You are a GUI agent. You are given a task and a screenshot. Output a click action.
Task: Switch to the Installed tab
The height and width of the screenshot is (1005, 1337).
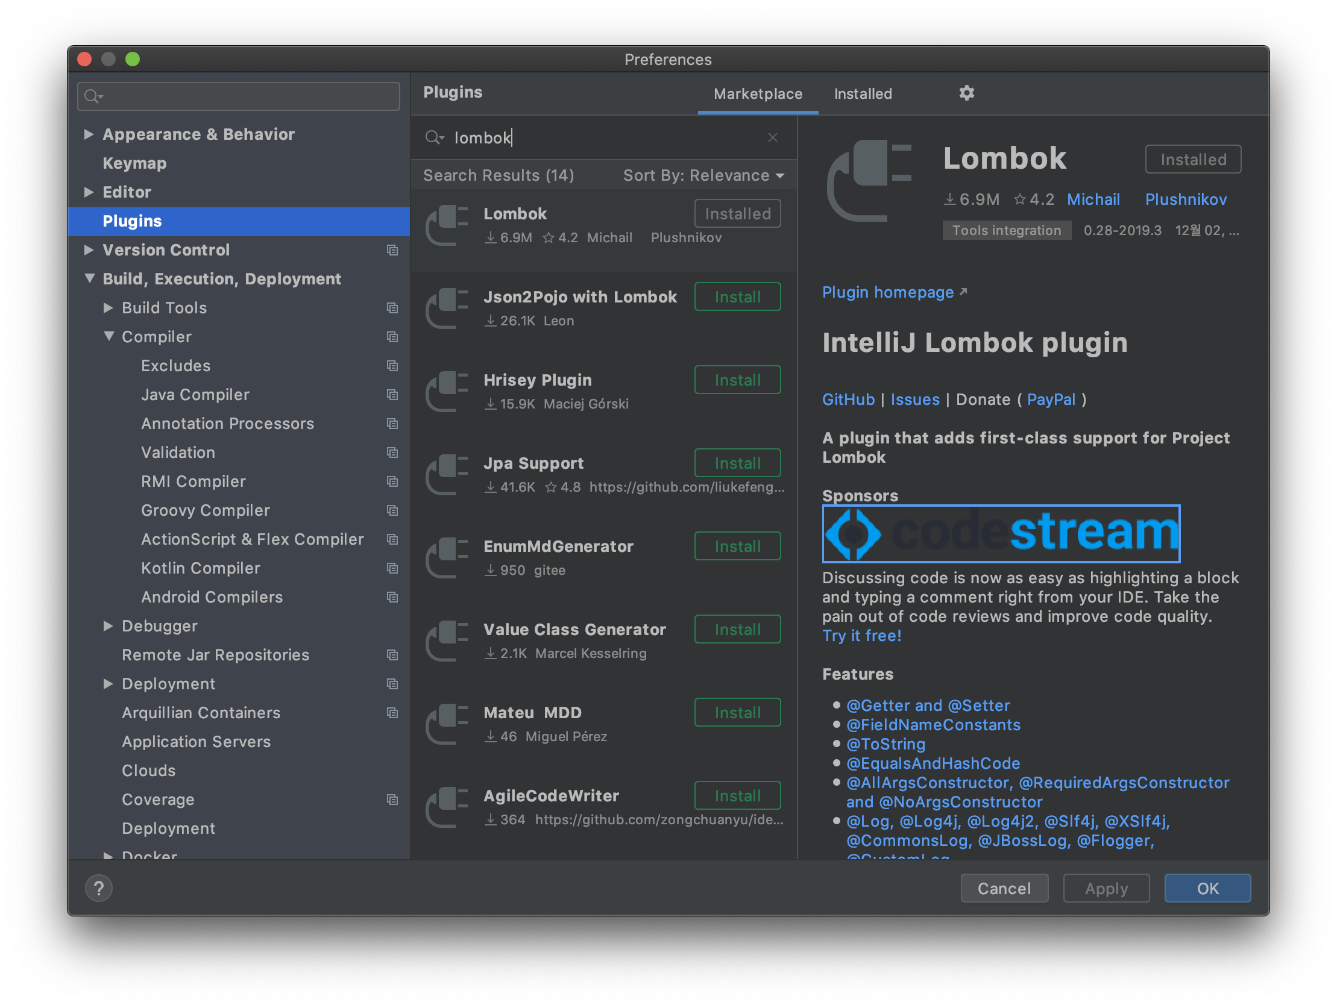coord(863,94)
